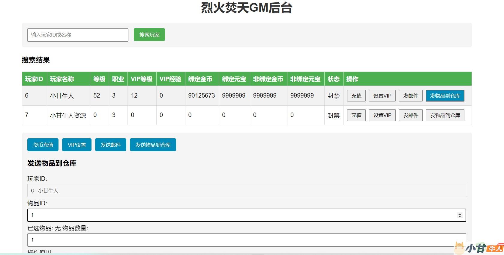Click 发物品到仓库 for player 小甘牛人
This screenshot has height=255, width=504.
445,96
